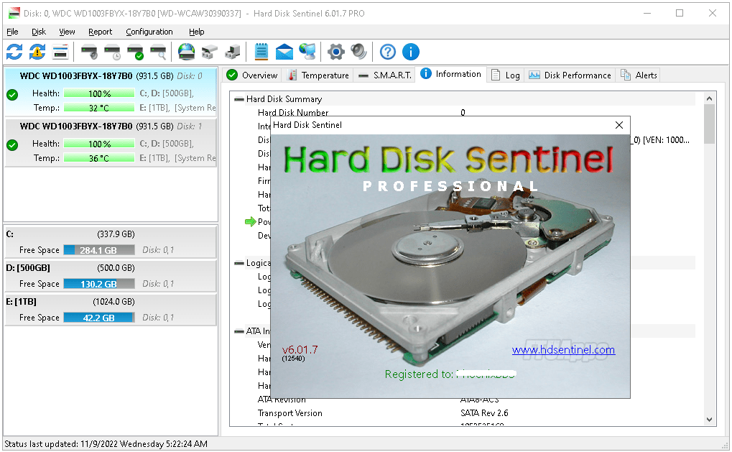Screen dimensions: 732x452
Task: Select WDC WD1003FBYX-18Y7B0 Disk: 1 entry
Action: click(x=111, y=142)
